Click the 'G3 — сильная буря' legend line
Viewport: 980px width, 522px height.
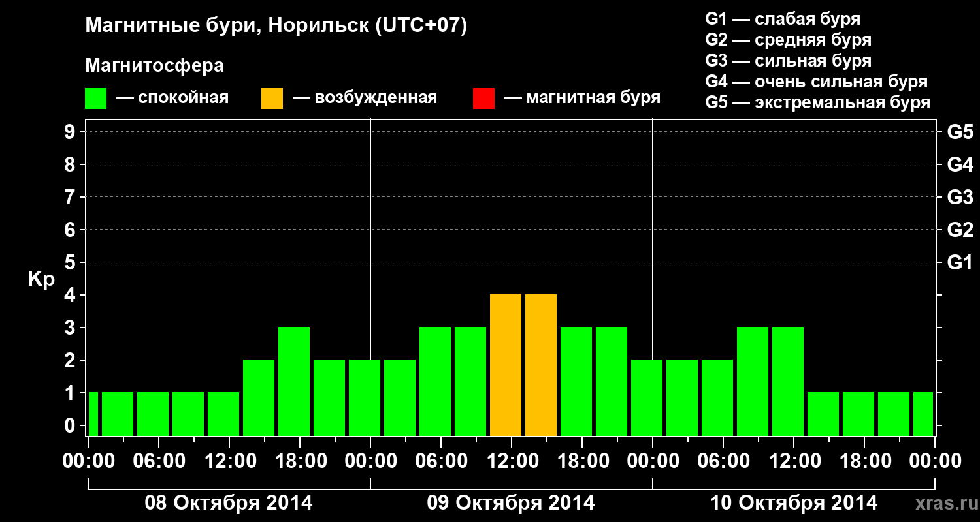pyautogui.click(x=789, y=61)
